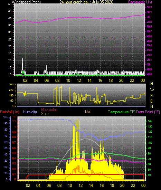Click the olive "Solar" legend label
Image resolution: width=161 pixels, height=190 pixels.
[x=45, y=114]
